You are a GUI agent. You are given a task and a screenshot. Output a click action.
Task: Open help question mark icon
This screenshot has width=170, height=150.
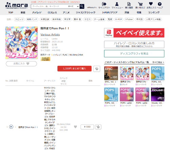(x=159, y=4)
